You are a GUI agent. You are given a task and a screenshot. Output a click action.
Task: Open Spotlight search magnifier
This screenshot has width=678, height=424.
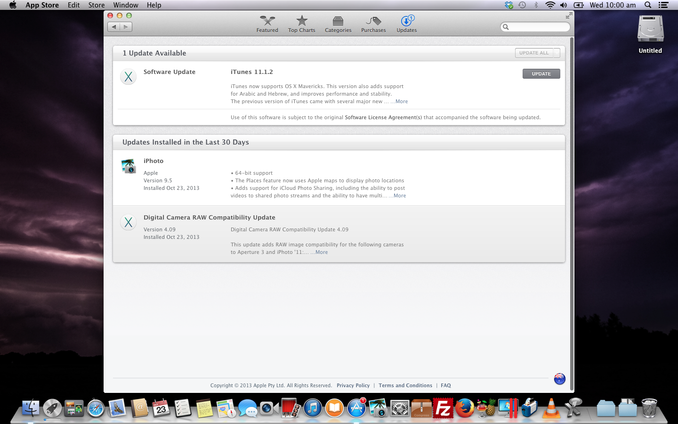point(648,5)
